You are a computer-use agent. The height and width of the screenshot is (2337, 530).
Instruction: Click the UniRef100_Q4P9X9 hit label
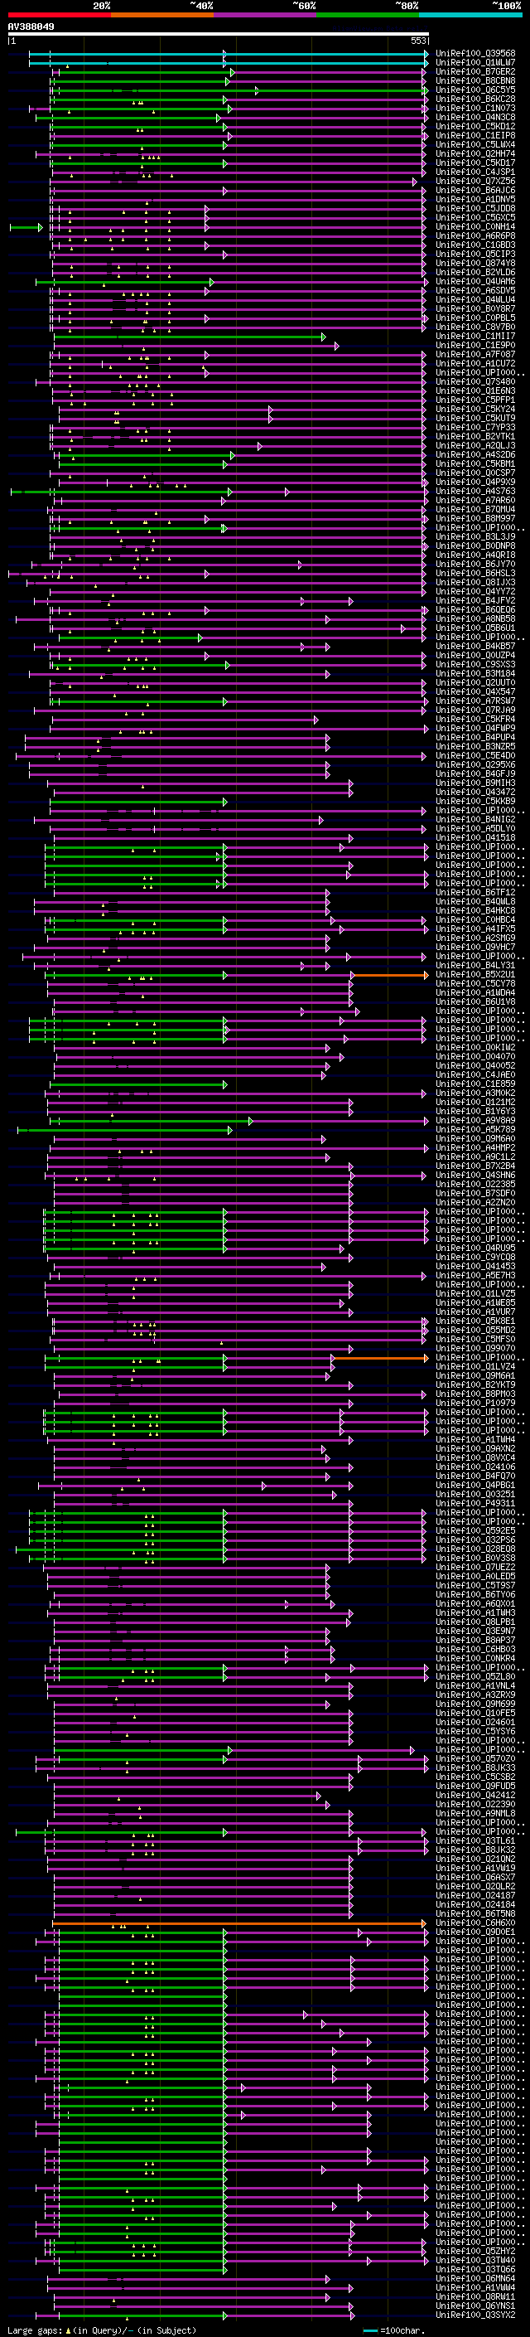point(475,482)
